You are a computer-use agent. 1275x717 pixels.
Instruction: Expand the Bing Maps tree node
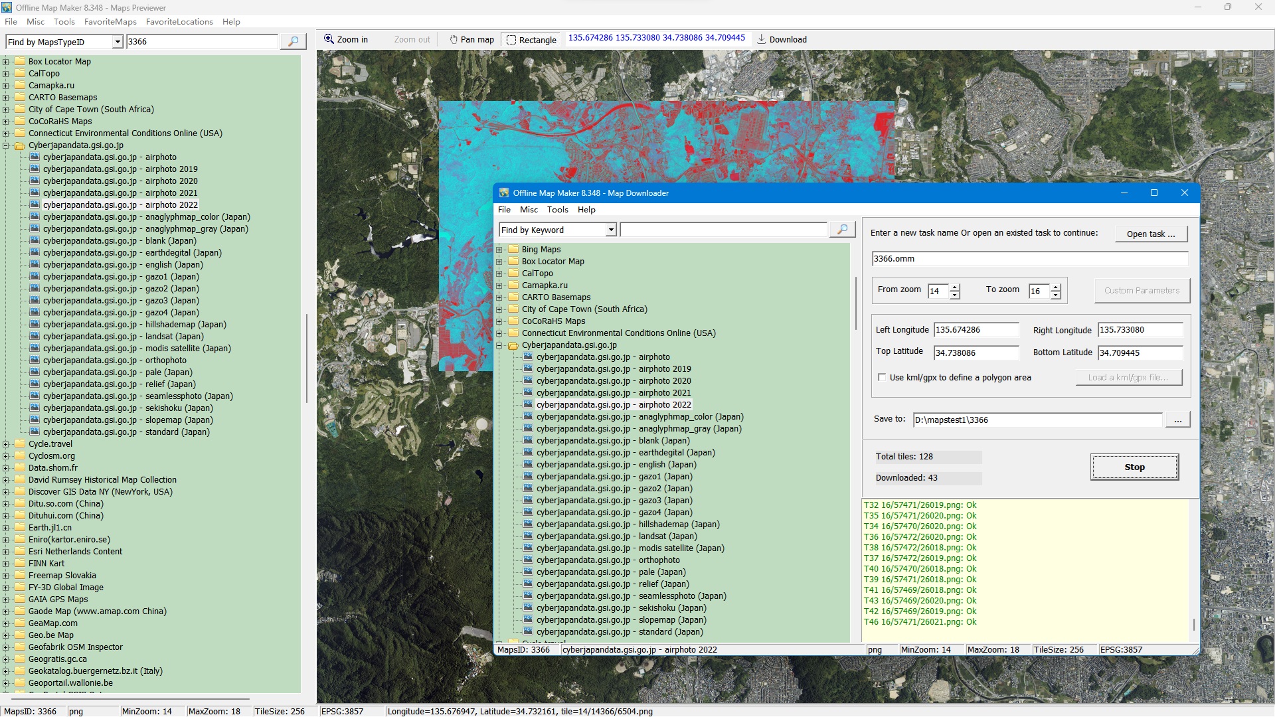pos(499,250)
